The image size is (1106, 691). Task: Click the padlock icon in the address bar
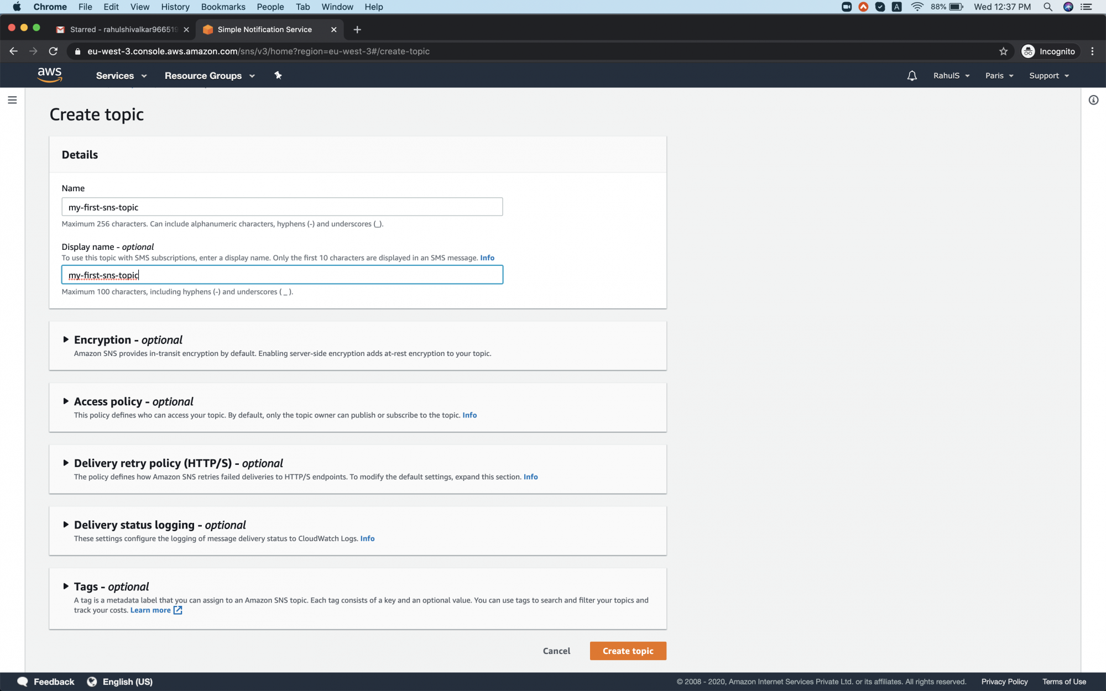(77, 51)
